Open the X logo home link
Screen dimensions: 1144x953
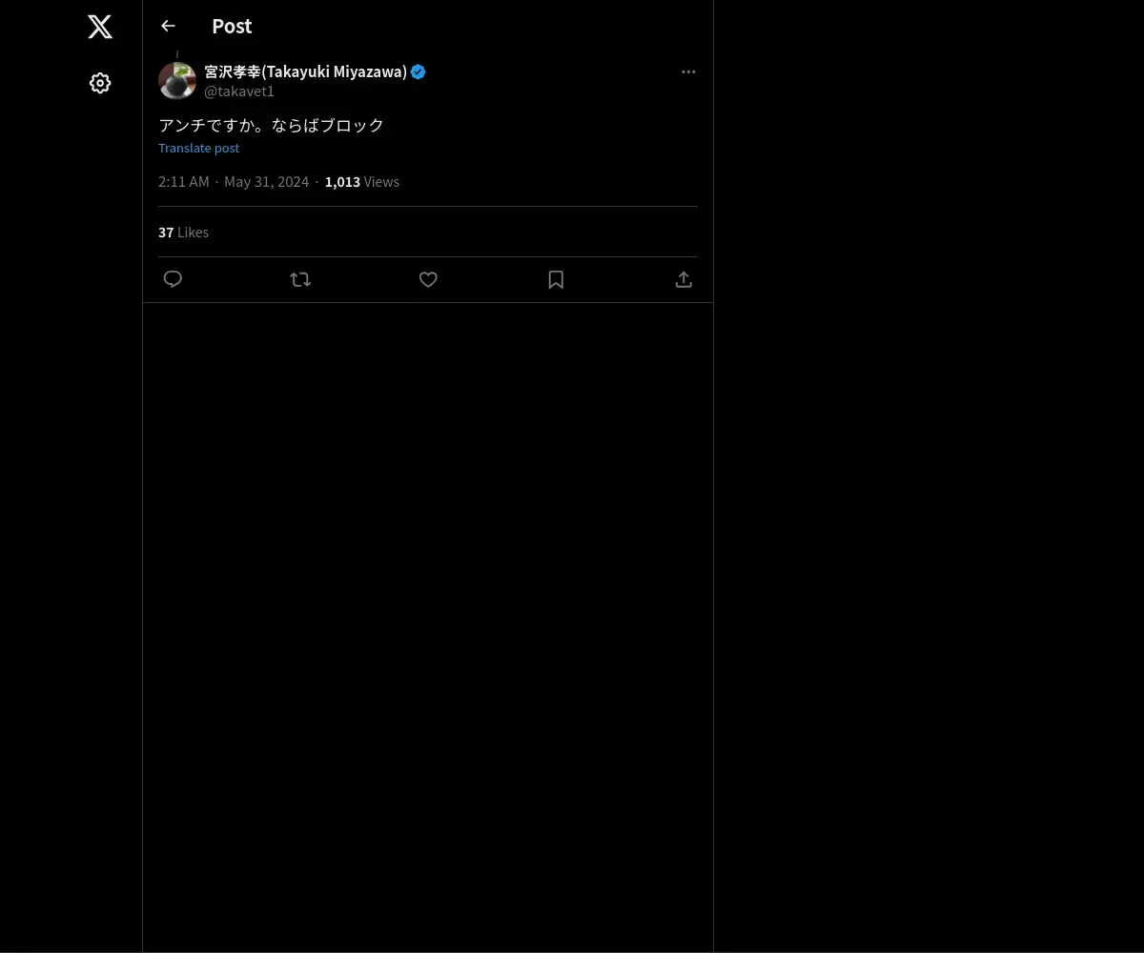coord(100,27)
